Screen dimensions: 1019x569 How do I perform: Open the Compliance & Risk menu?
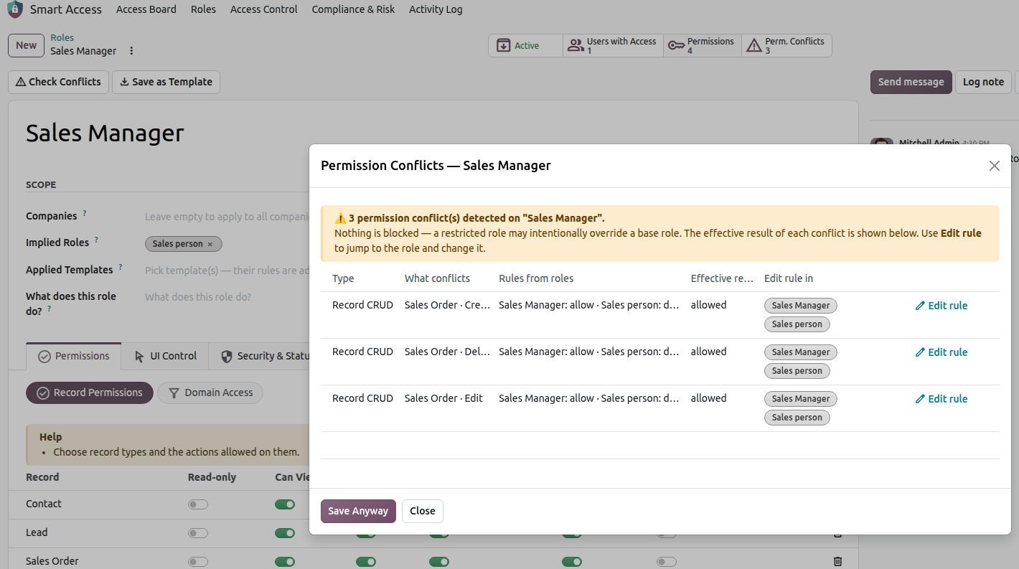(353, 9)
